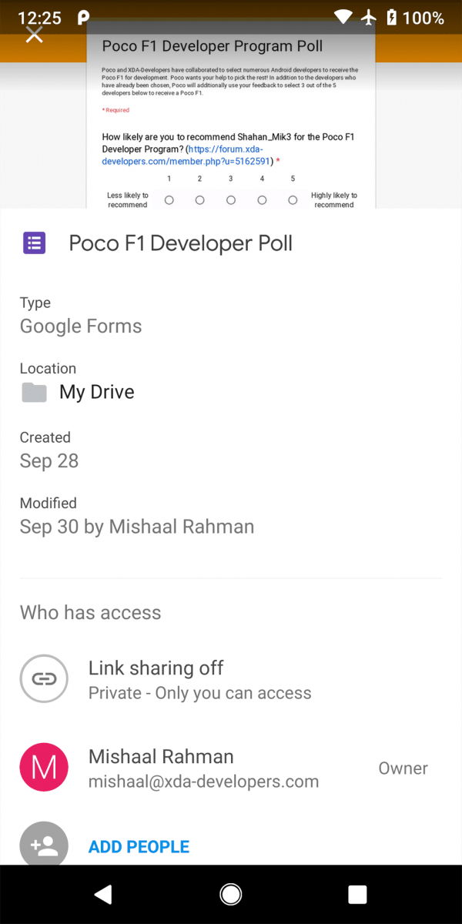Dismiss the form preview with the X
This screenshot has height=924, width=462.
coord(34,34)
